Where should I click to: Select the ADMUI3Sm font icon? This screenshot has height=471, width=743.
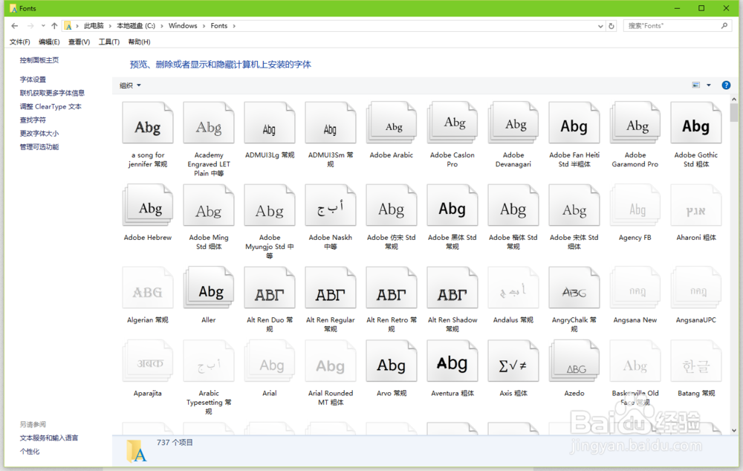click(x=331, y=123)
